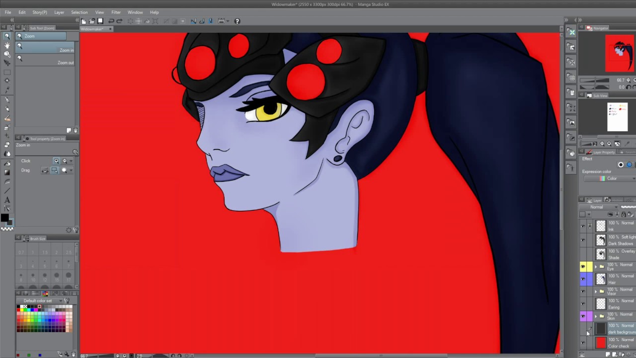Click the delete sub tool trash icon
The height and width of the screenshot is (358, 636).
pos(76,130)
